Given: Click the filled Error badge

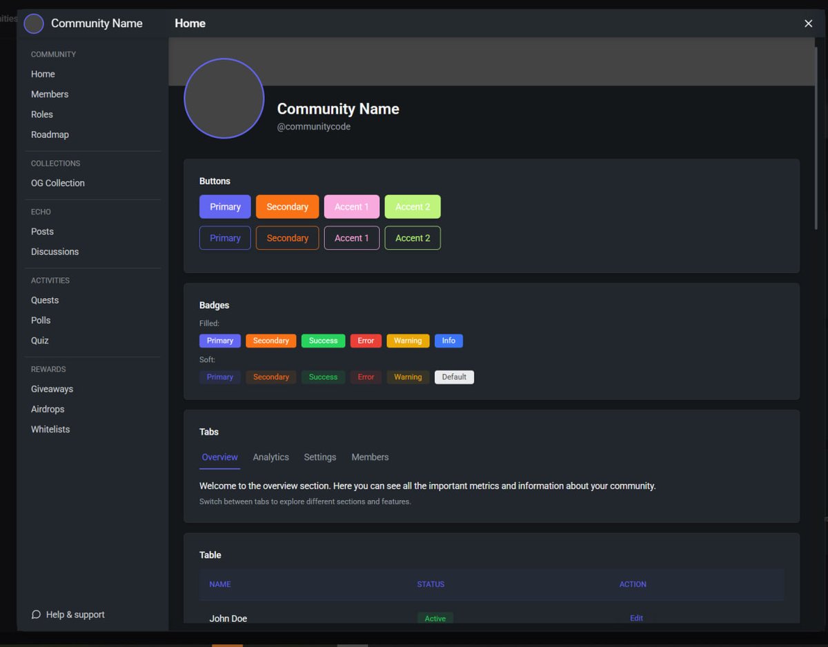Looking at the screenshot, I should (366, 341).
